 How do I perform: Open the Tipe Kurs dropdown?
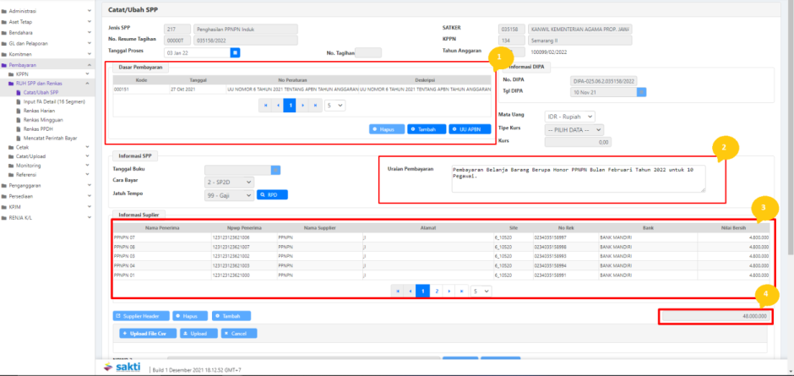pyautogui.click(x=576, y=129)
